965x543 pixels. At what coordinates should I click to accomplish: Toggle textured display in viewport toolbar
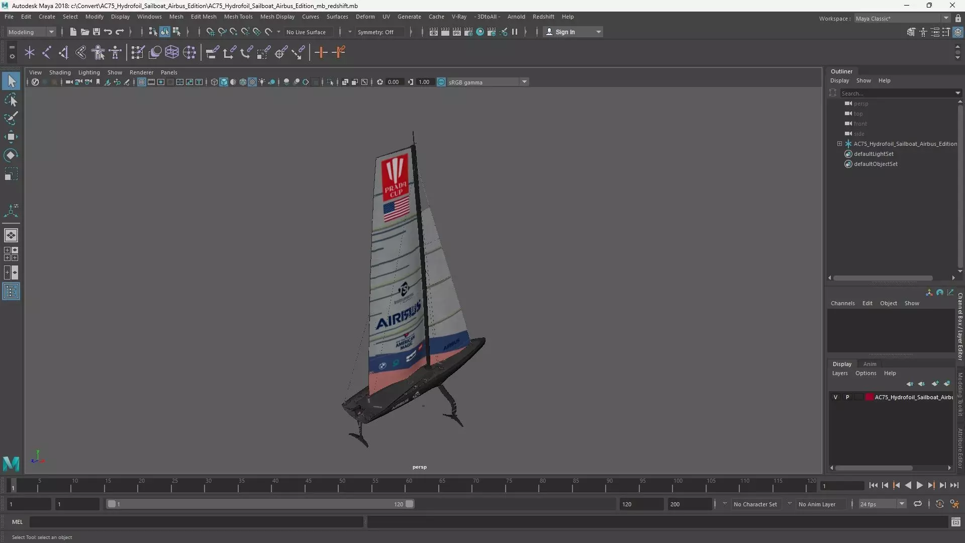tap(252, 82)
